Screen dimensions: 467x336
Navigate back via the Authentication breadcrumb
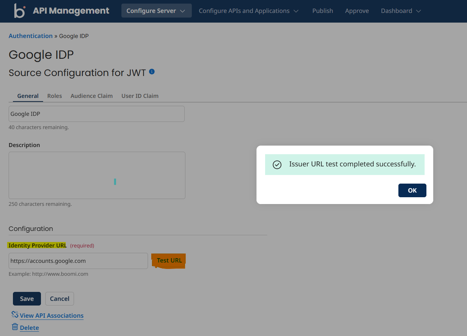point(31,36)
